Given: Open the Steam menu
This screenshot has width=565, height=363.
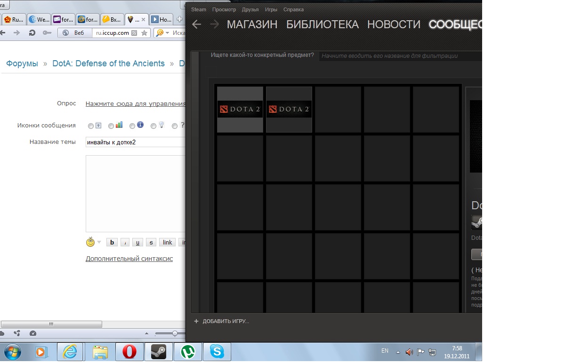Looking at the screenshot, I should [199, 9].
